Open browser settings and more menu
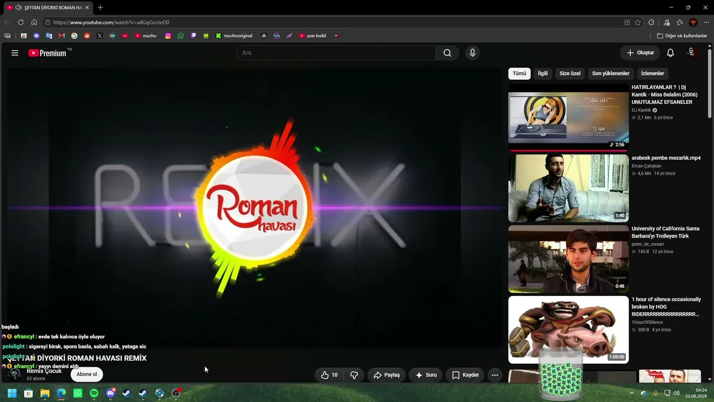Viewport: 714px width, 402px height. click(706, 22)
